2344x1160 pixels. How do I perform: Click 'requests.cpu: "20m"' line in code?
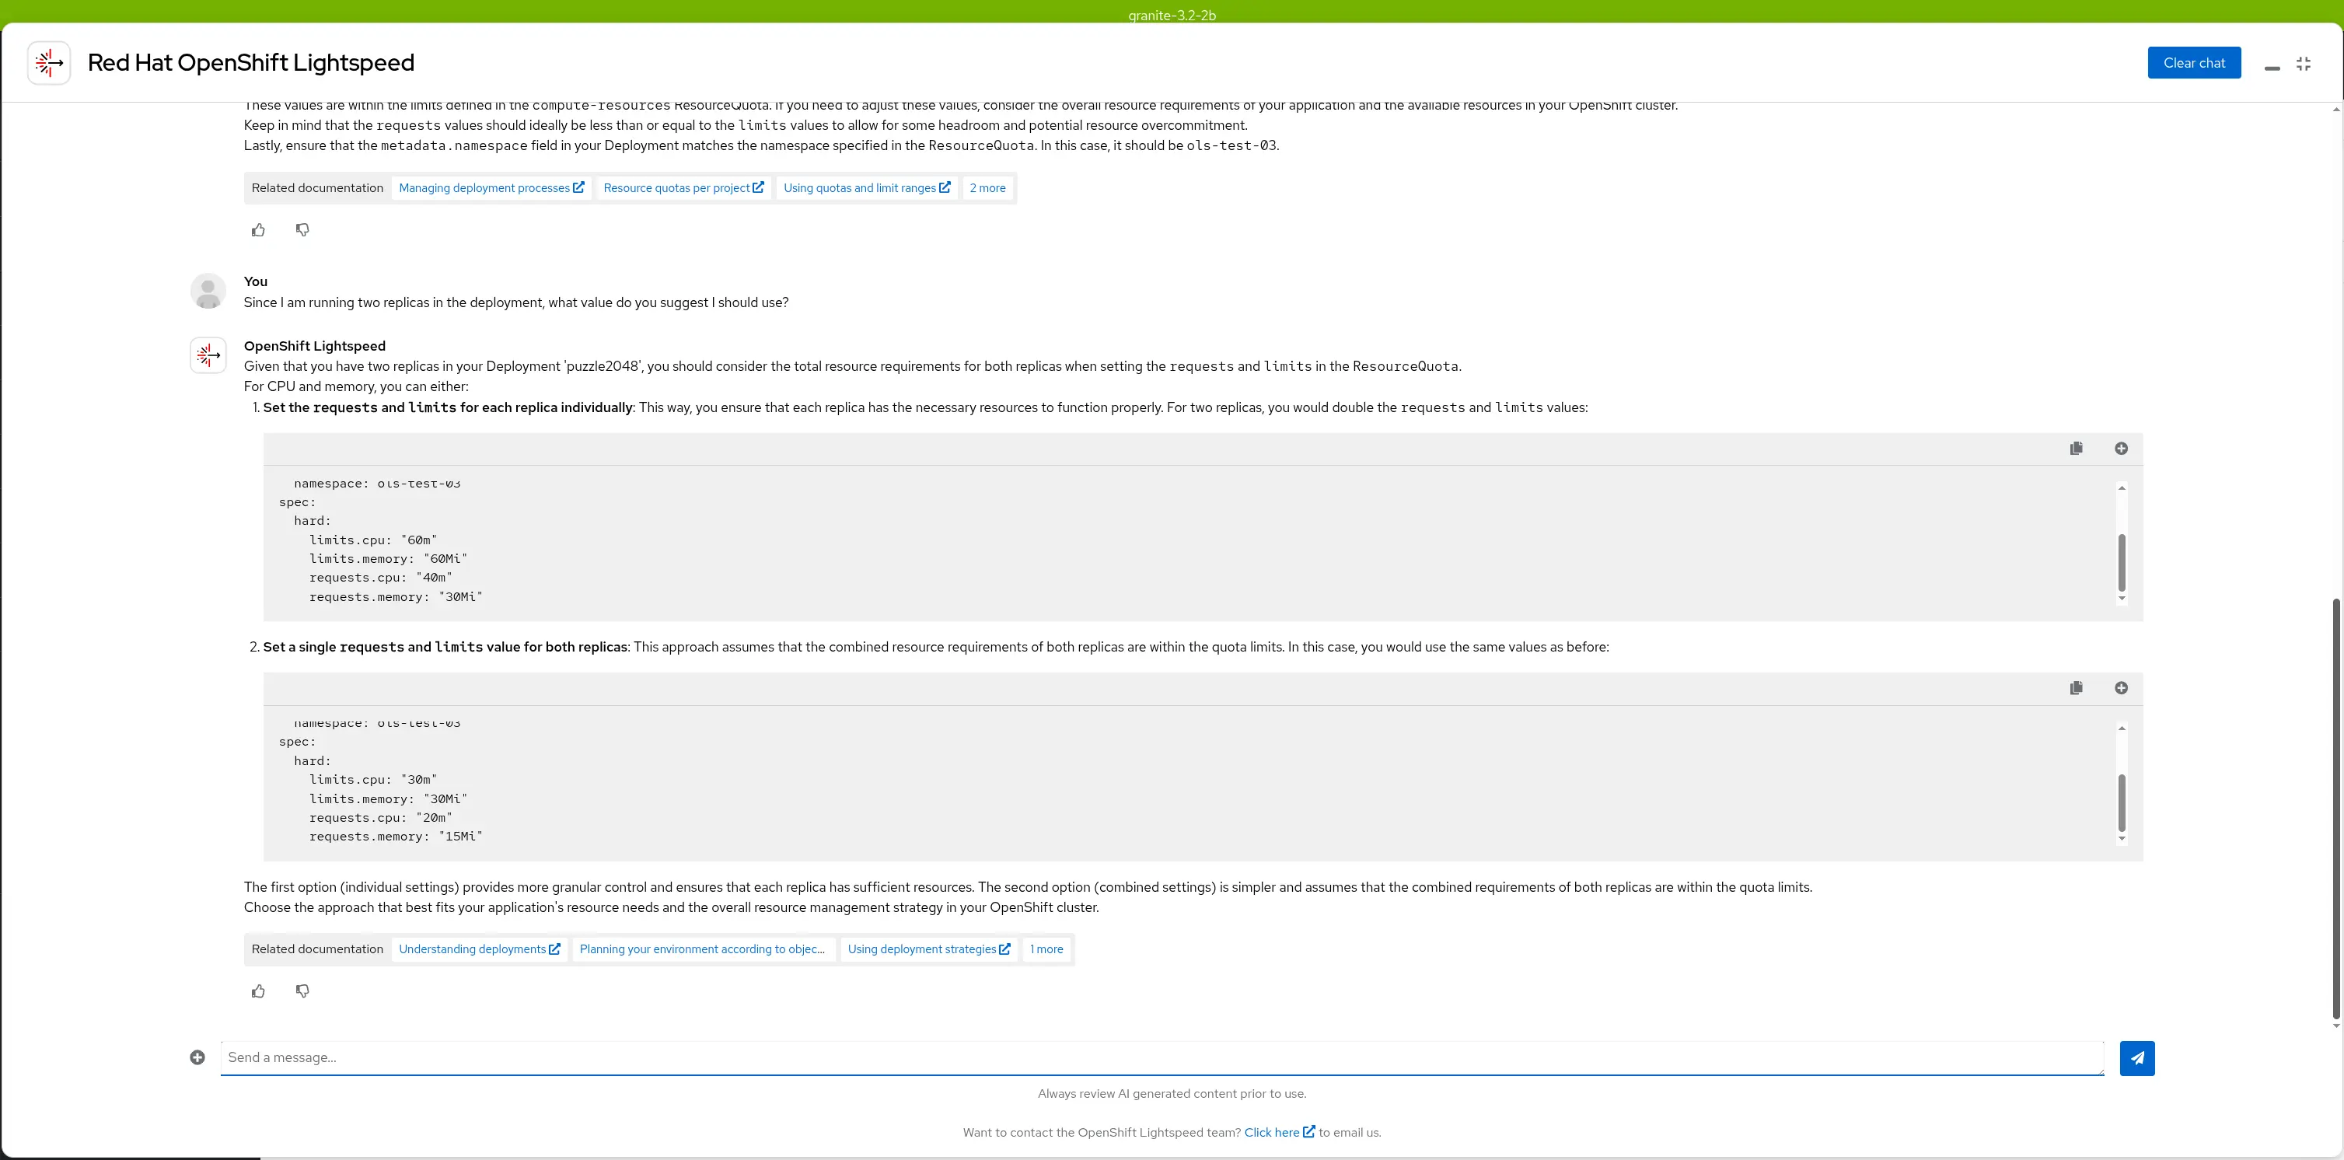(380, 818)
